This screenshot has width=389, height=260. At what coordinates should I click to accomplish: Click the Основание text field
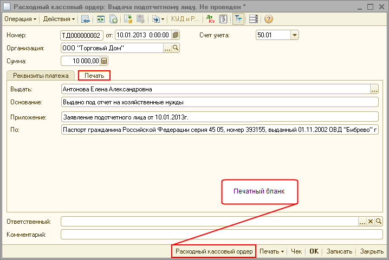pos(220,102)
